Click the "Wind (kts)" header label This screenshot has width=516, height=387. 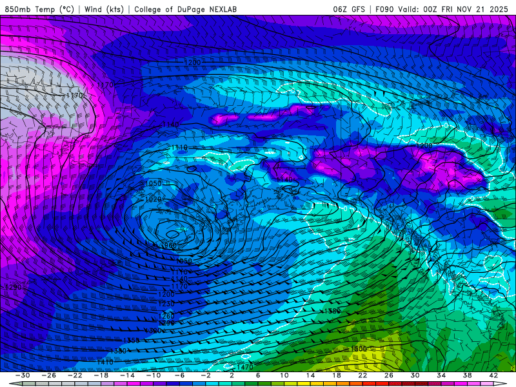tap(104, 9)
